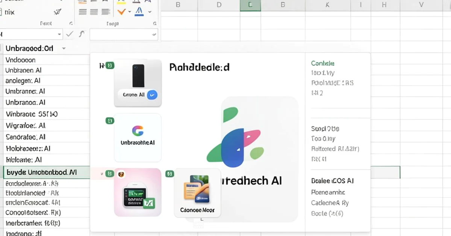Image resolution: width=451 pixels, height=236 pixels.
Task: Select the orange spell-check icon in the ribbon
Action: tap(121, 12)
